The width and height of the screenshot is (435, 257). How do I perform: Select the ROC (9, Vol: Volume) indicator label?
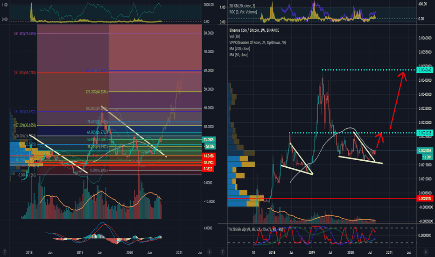coord(243,12)
